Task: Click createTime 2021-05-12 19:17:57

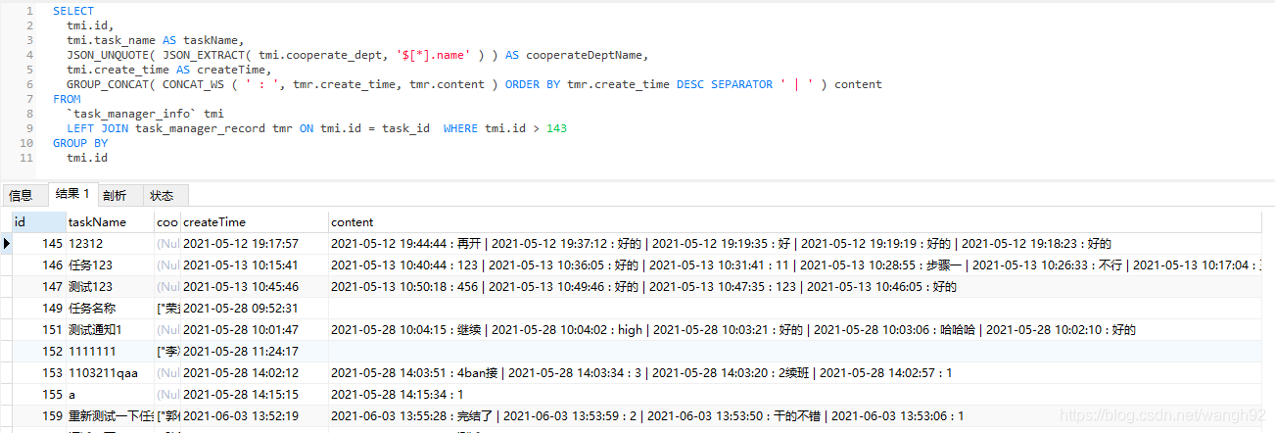Action: coord(255,243)
